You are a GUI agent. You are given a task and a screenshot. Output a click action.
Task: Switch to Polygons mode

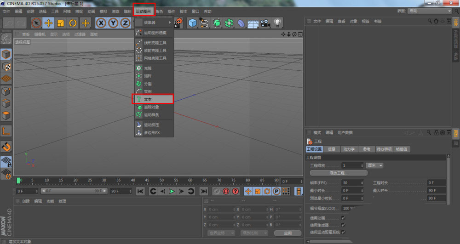(x=6, y=115)
